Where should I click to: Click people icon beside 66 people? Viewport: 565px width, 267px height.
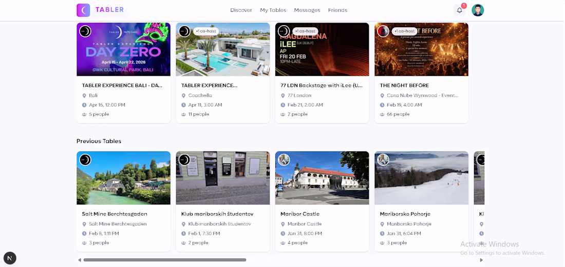382,114
